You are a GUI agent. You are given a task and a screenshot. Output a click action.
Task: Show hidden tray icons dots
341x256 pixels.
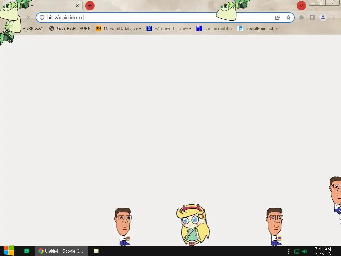point(288,251)
